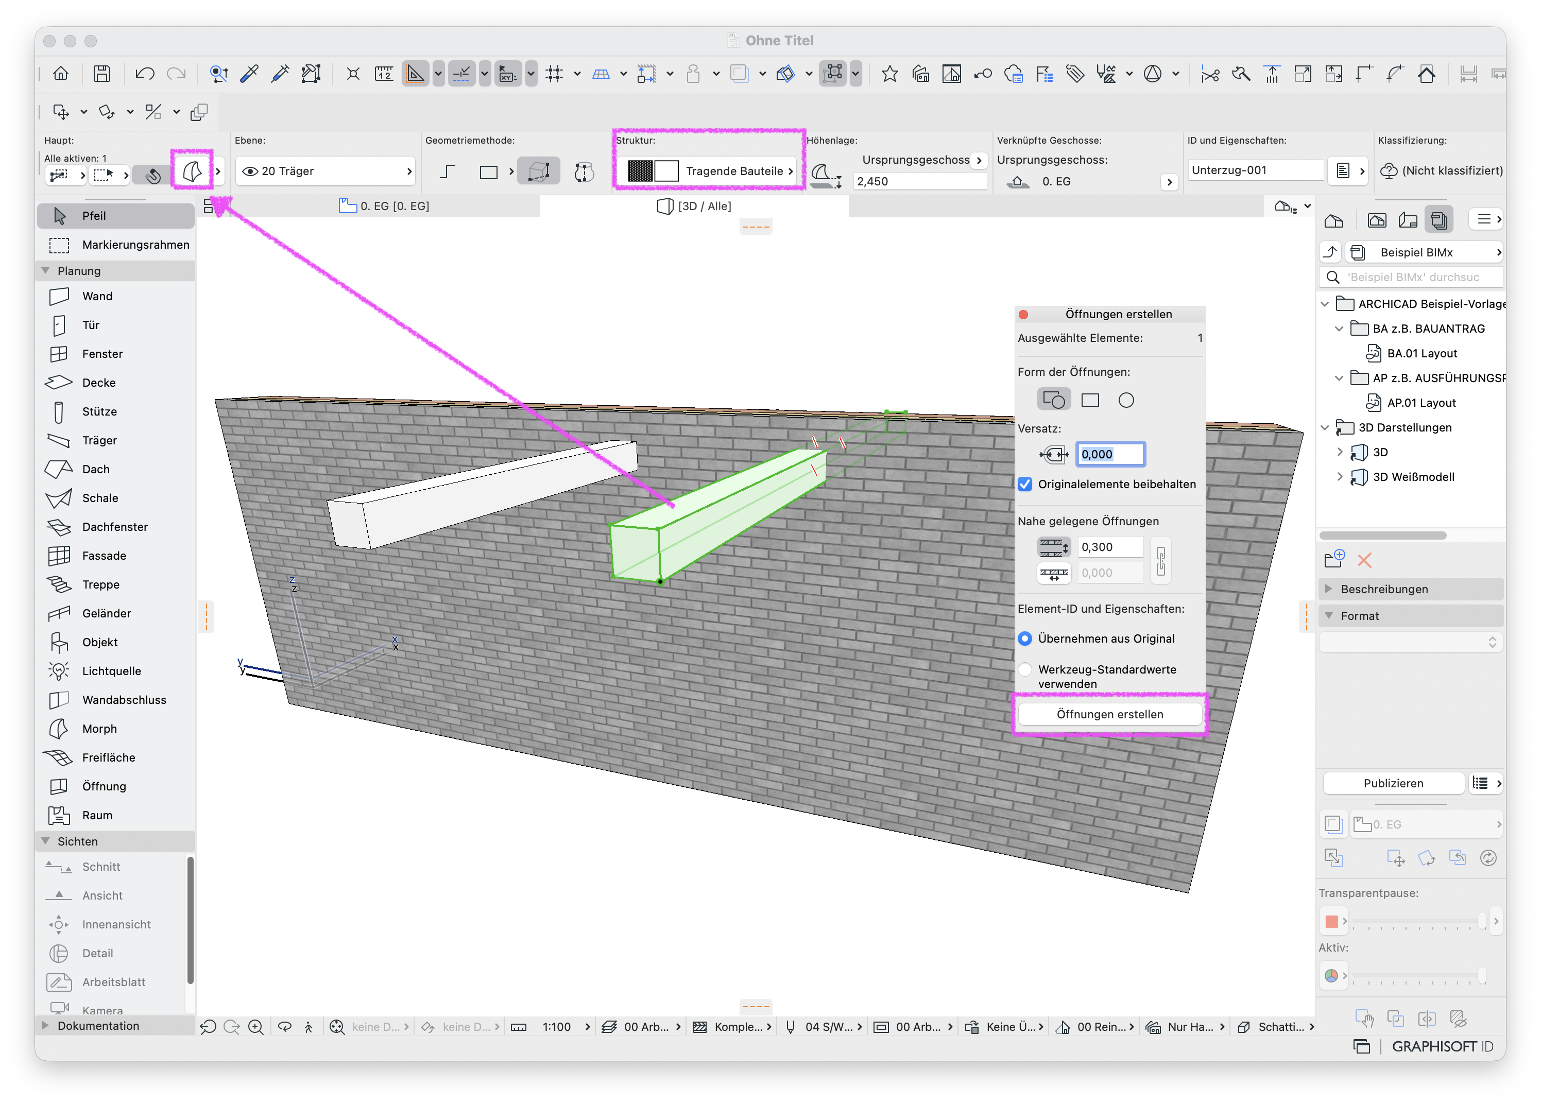1541x1104 pixels.
Task: Select the BA.01 Layout tree item
Action: [x=1422, y=353]
